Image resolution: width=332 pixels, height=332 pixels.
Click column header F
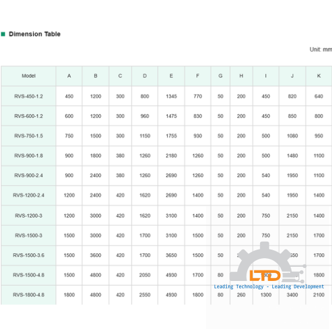pos(197,76)
